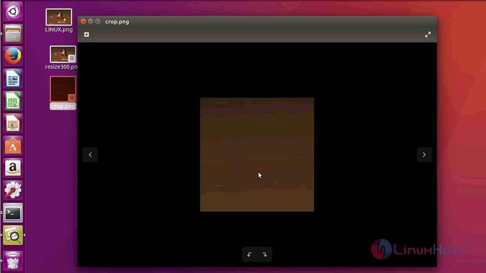Rotate image counterclockwise
This screenshot has width=486, height=273.
tap(249, 254)
